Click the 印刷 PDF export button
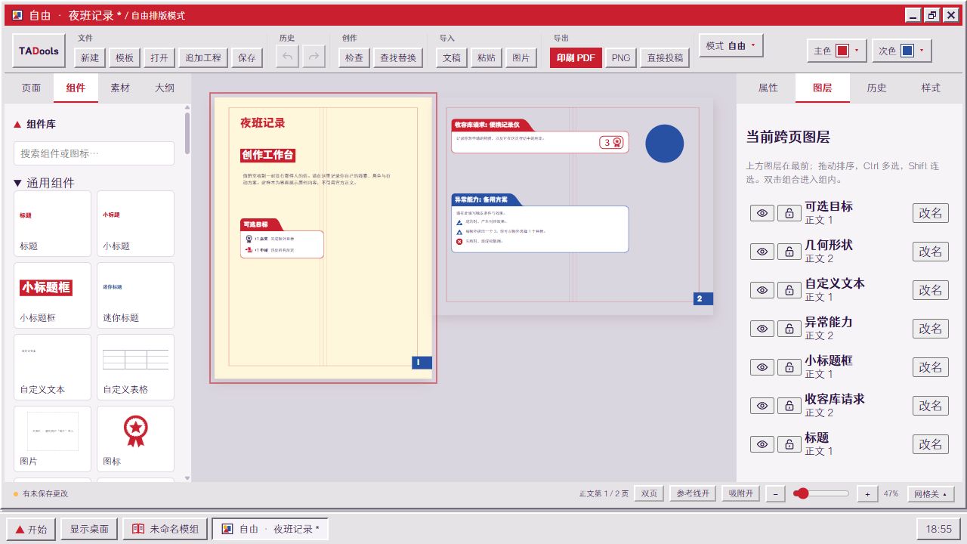 (576, 57)
